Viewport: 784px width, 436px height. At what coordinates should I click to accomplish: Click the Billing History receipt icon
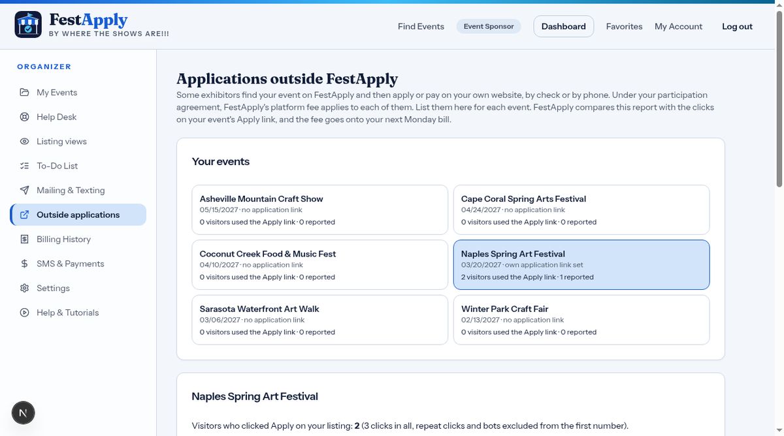point(24,240)
